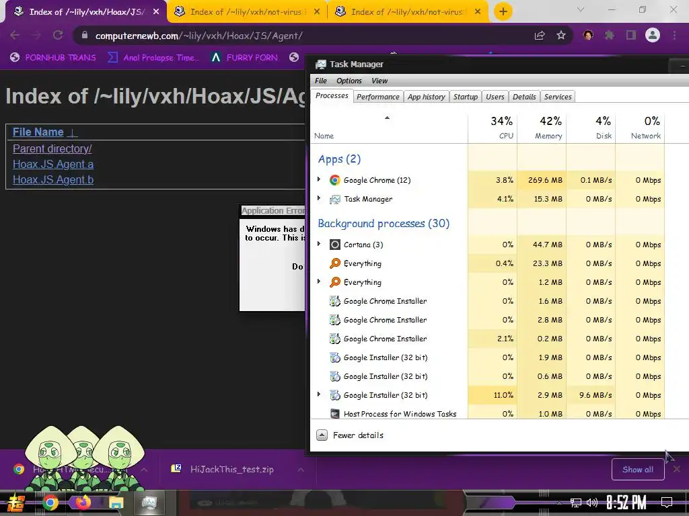Sort processes by Network column header
The height and width of the screenshot is (516, 689).
641,128
